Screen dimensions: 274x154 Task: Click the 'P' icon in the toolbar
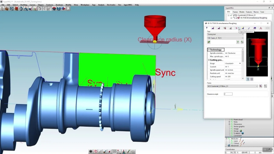click(68, 9)
